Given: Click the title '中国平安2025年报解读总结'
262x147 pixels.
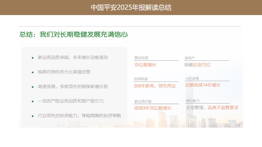Looking at the screenshot, I should [x=131, y=7].
